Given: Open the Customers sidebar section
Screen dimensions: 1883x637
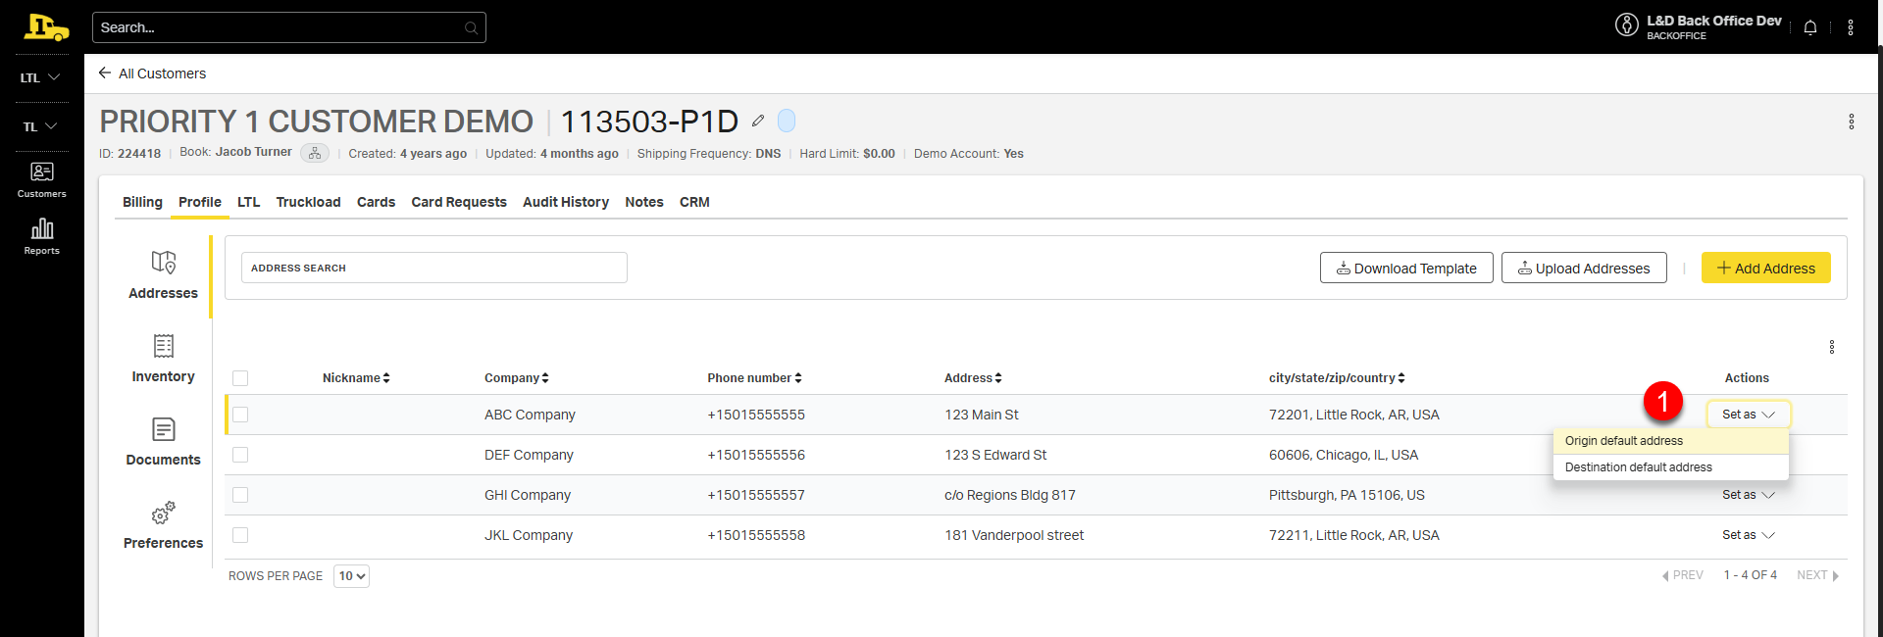Looking at the screenshot, I should tap(41, 179).
